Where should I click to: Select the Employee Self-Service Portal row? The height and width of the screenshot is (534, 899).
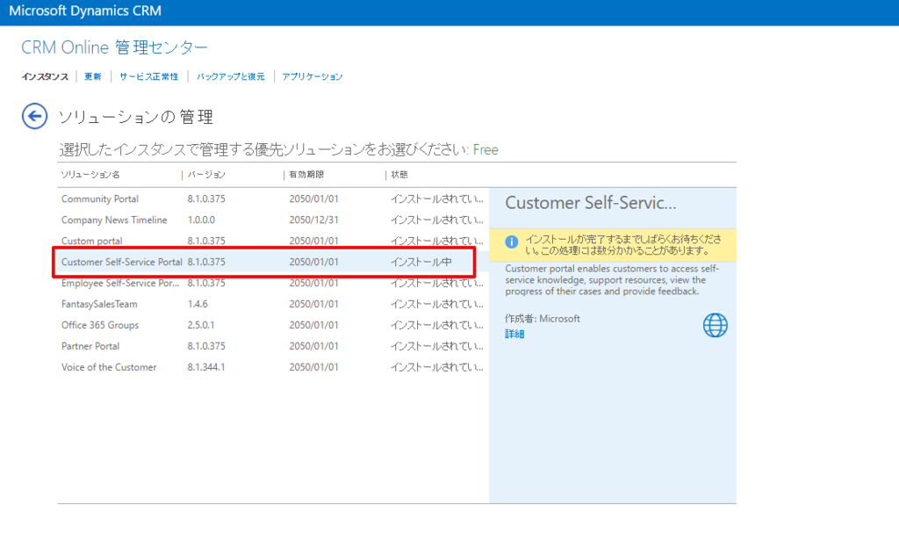tap(273, 283)
